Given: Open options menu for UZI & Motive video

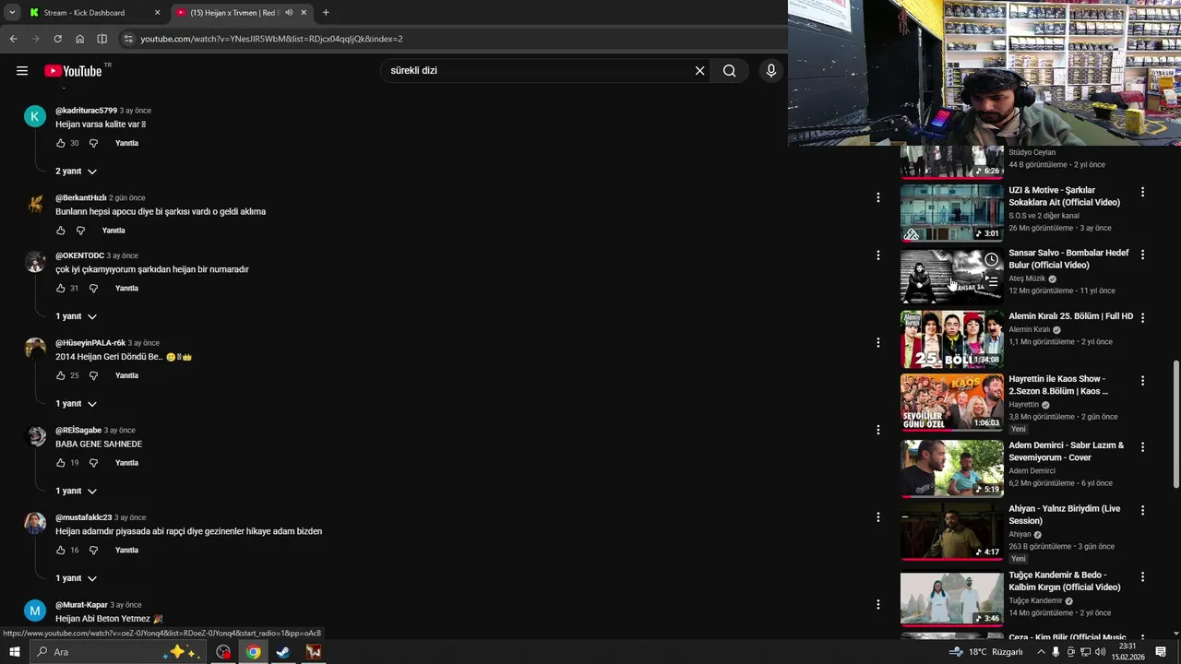Looking at the screenshot, I should click(x=1142, y=192).
